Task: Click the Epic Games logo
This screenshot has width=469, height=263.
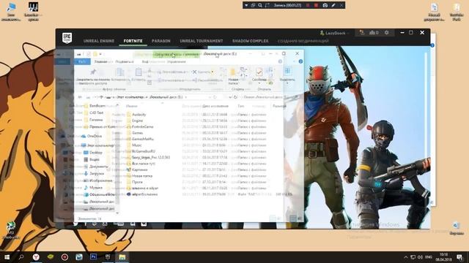Action: [67, 37]
